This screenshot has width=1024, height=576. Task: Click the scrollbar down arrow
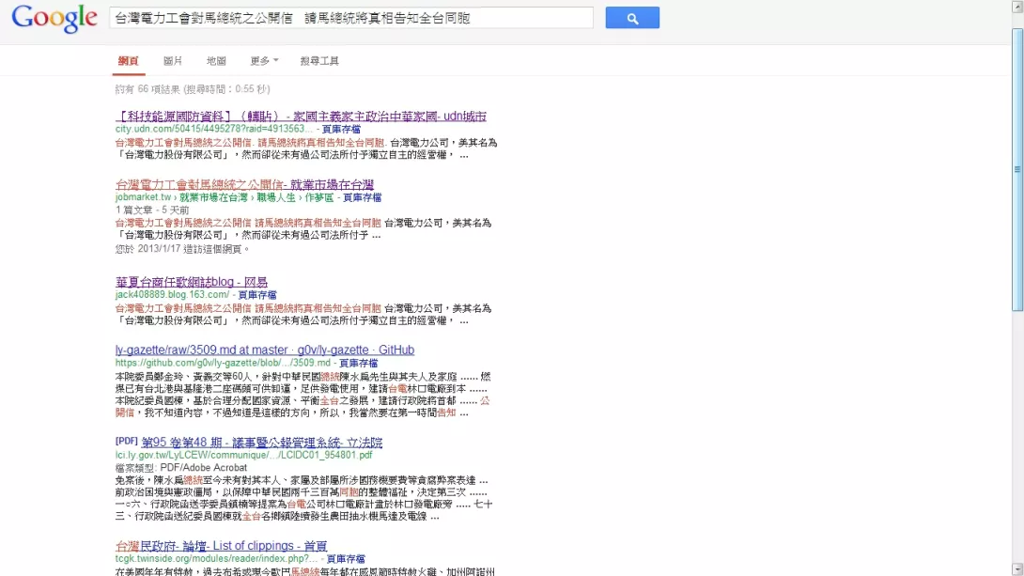pos(1016,568)
